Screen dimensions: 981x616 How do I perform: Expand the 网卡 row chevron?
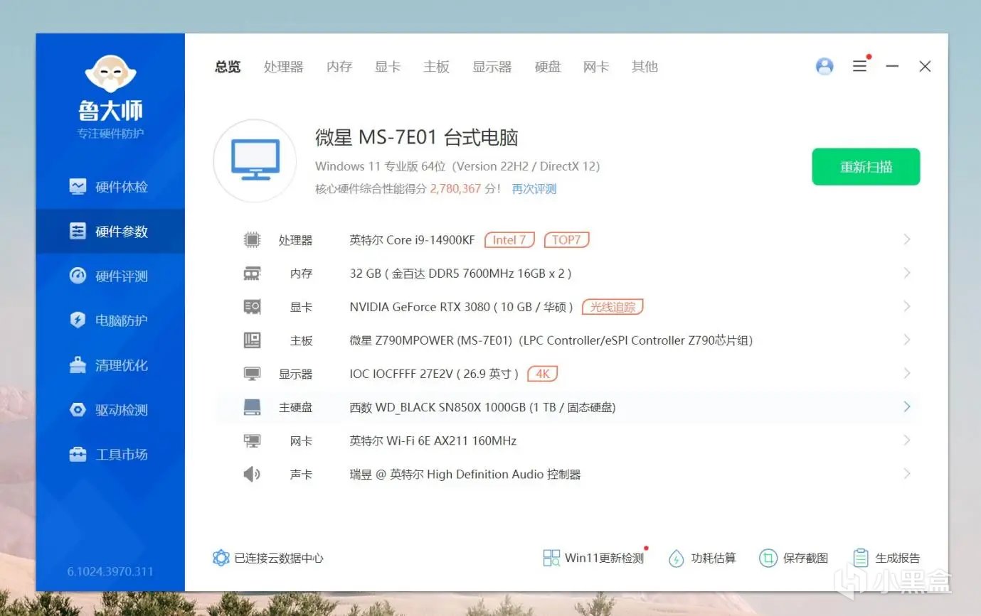tap(907, 440)
